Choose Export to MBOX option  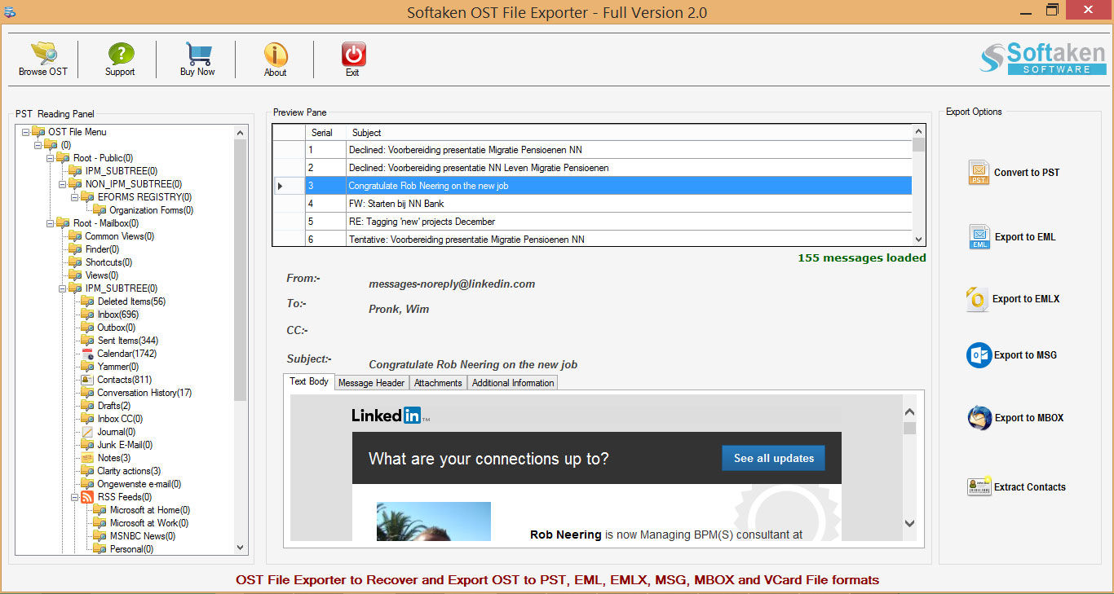click(1015, 418)
